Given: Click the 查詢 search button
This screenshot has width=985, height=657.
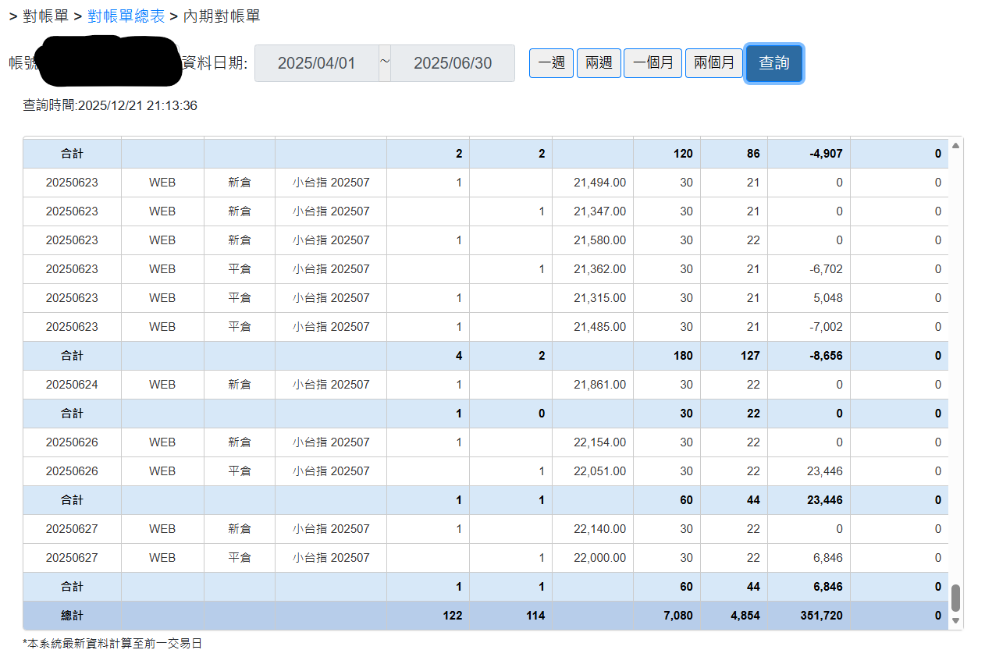Looking at the screenshot, I should tap(774, 63).
